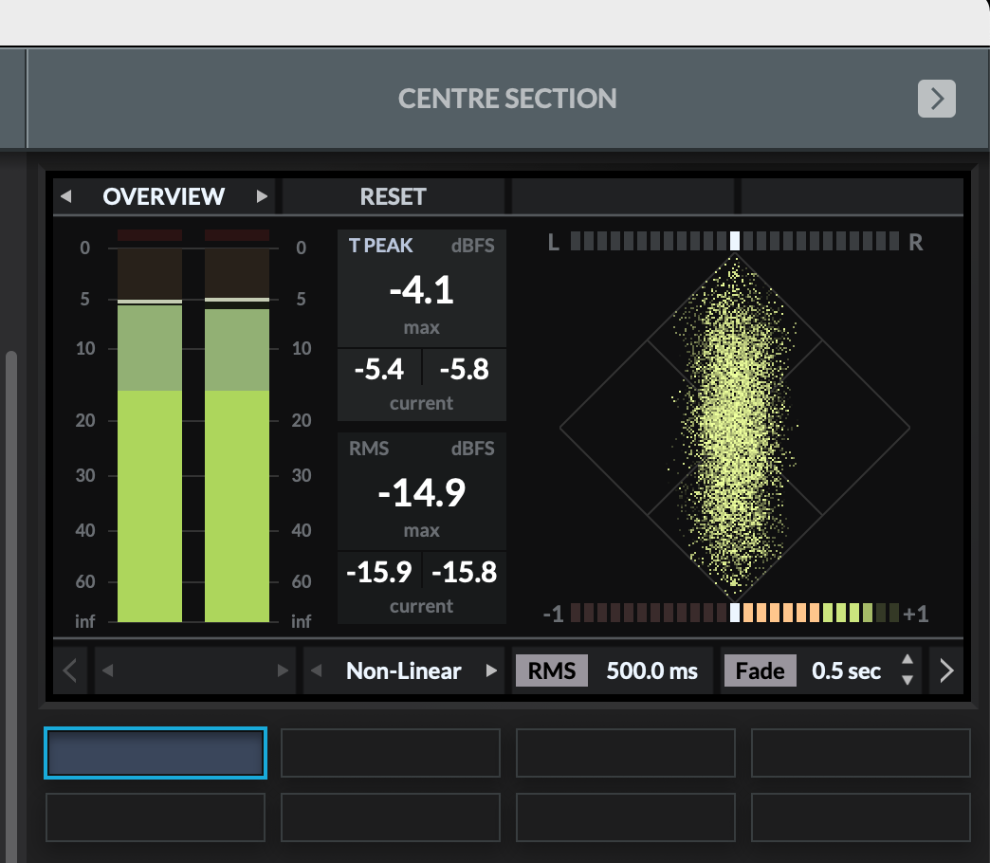Click the T PEAK current value -5.8
Viewport: 990px width, 863px height.
coord(464,369)
